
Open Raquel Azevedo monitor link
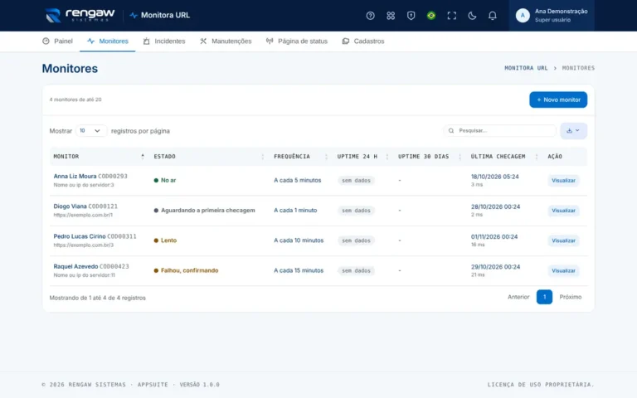(75, 266)
